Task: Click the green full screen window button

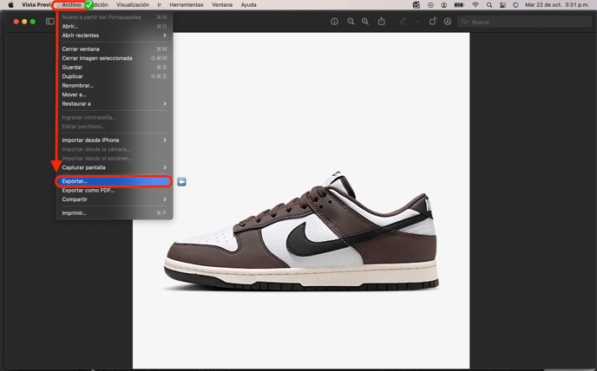Action: tap(33, 22)
